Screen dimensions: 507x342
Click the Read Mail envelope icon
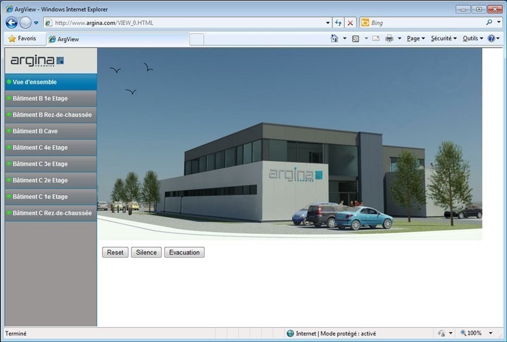(x=376, y=39)
